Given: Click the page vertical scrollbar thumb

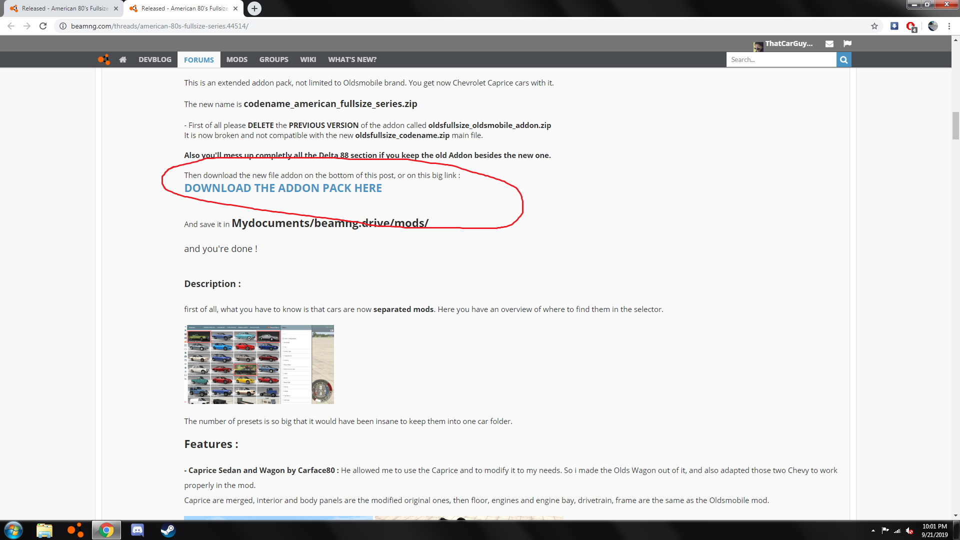Looking at the screenshot, I should tap(955, 126).
